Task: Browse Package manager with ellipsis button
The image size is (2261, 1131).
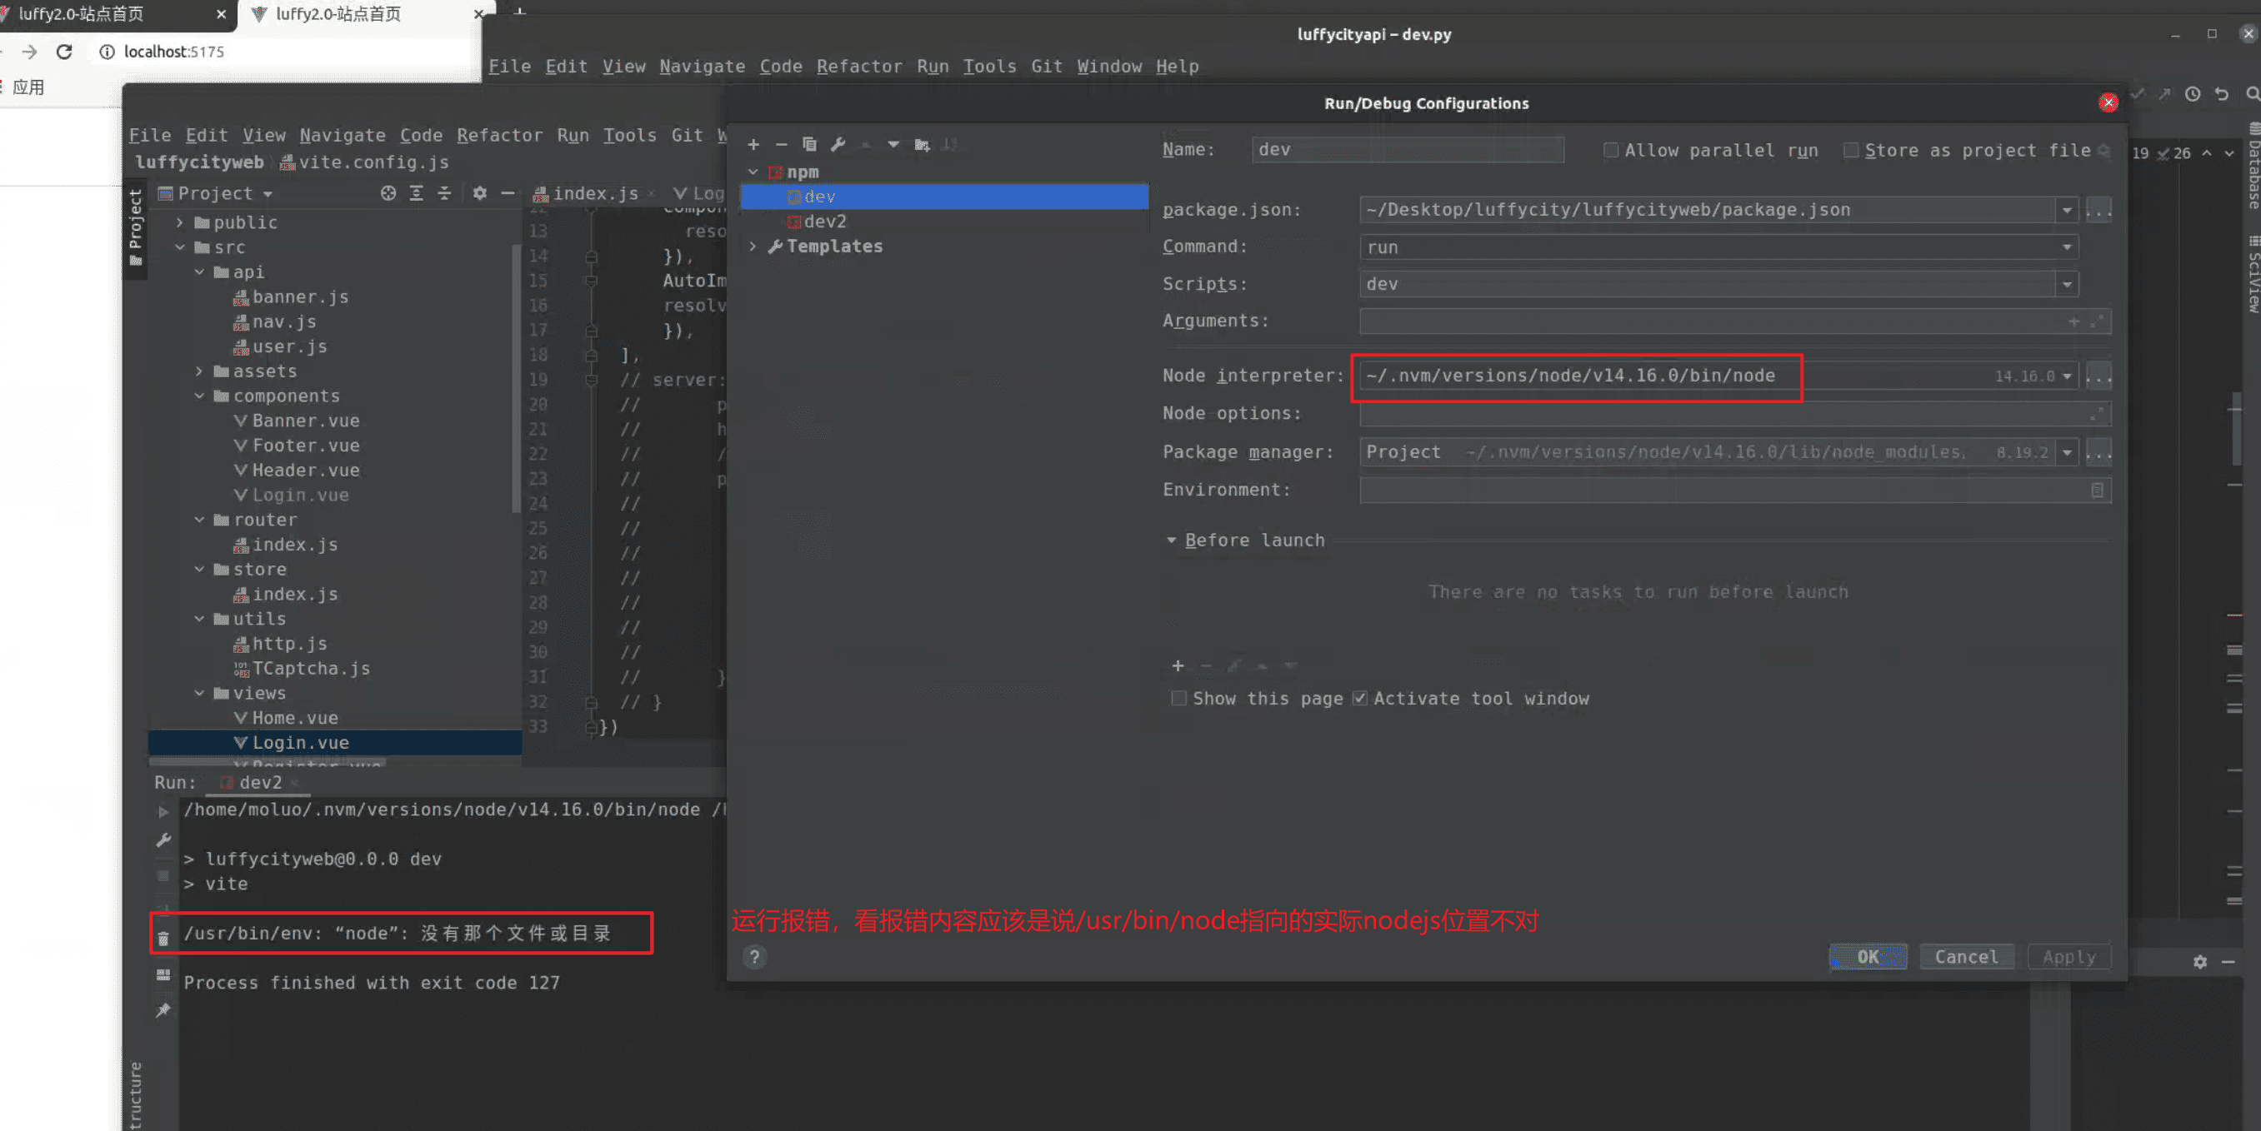Action: [x=2098, y=453]
